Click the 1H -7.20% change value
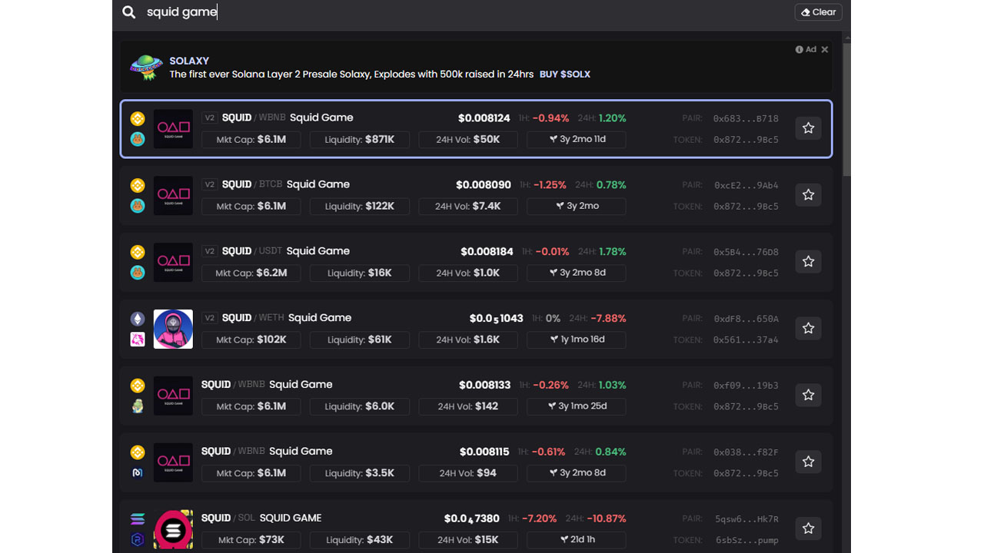Image resolution: width=984 pixels, height=553 pixels. click(x=539, y=519)
